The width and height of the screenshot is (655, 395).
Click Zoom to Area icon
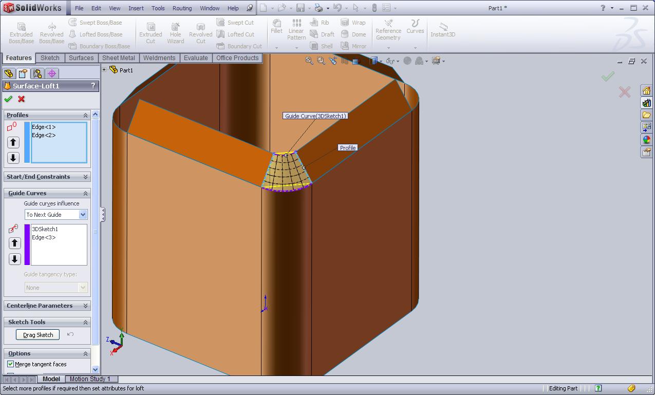coord(321,61)
